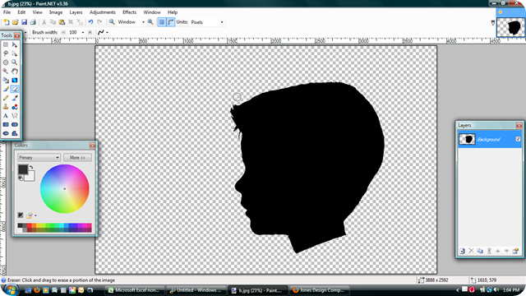
Task: Click the Zoom Out magnifier icon
Action: 112,22
